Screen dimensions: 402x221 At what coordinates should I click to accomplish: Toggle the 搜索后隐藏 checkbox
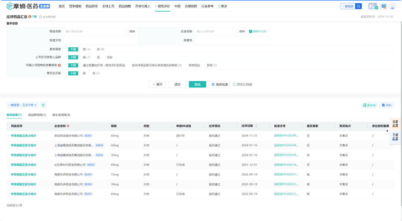(234, 84)
